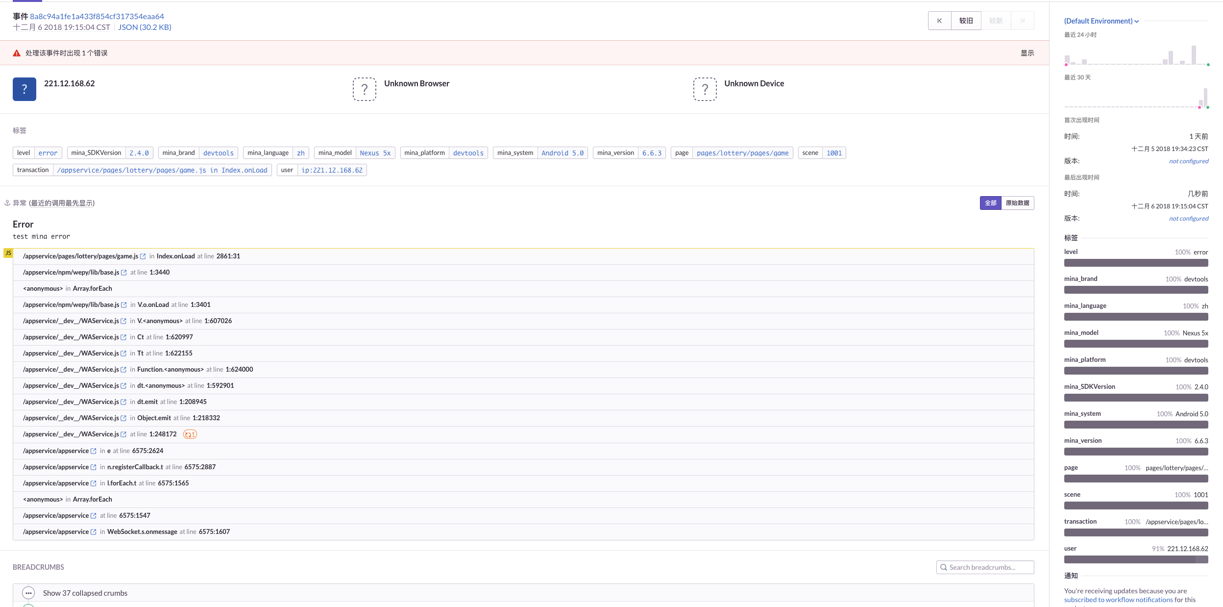Go to the 较旧 older event

point(966,21)
